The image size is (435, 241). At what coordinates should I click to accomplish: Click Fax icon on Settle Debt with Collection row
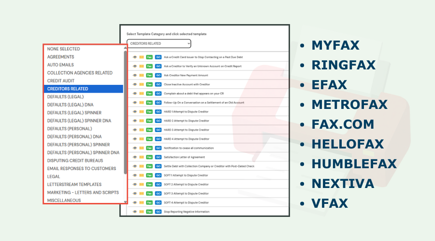(x=149, y=166)
